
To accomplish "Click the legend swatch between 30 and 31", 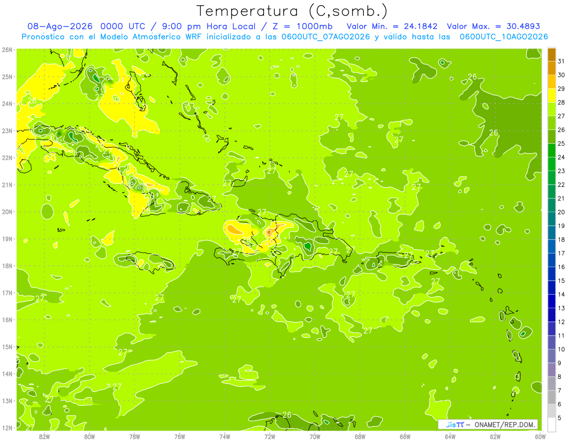I will point(552,68).
